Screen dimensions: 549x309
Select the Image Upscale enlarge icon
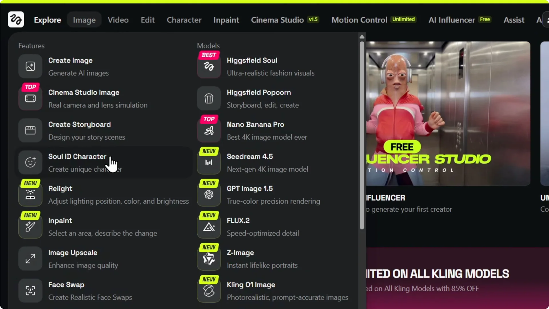(x=30, y=258)
